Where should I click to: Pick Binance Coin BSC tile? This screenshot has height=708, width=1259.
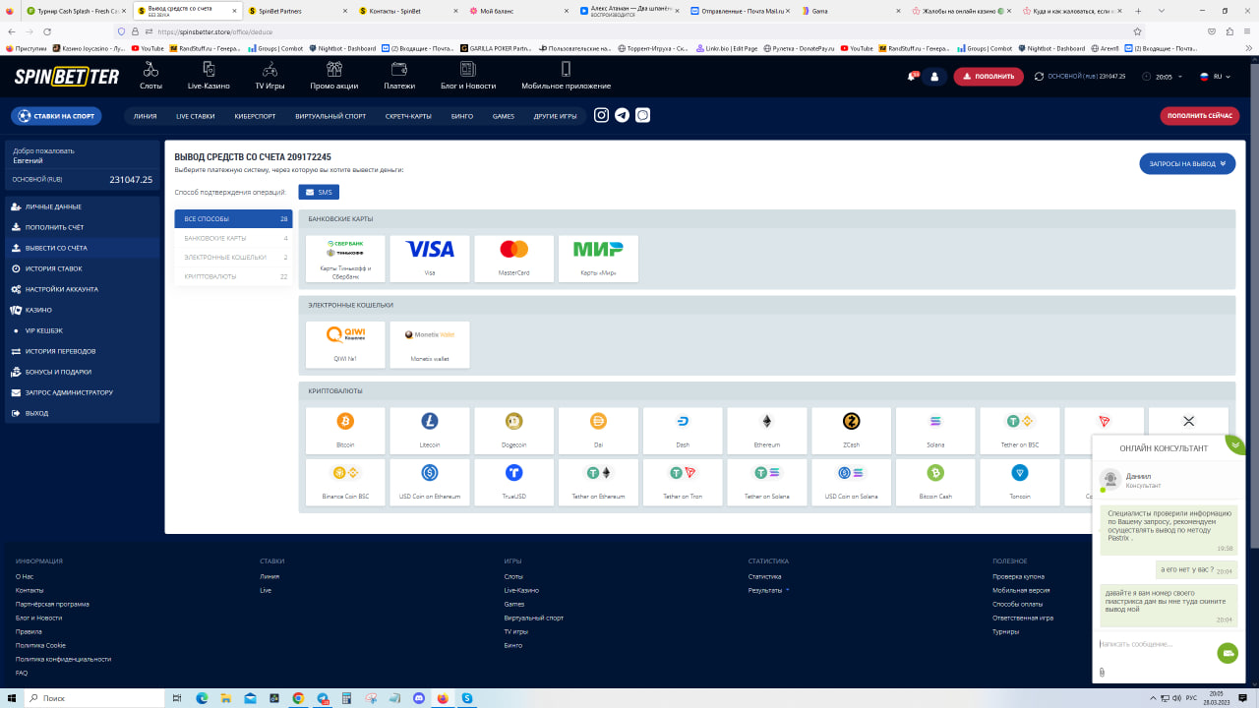click(x=345, y=483)
